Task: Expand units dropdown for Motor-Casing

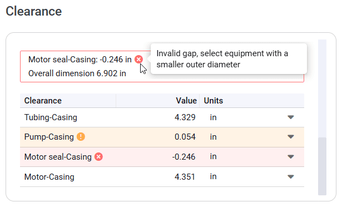Action: tap(291, 176)
